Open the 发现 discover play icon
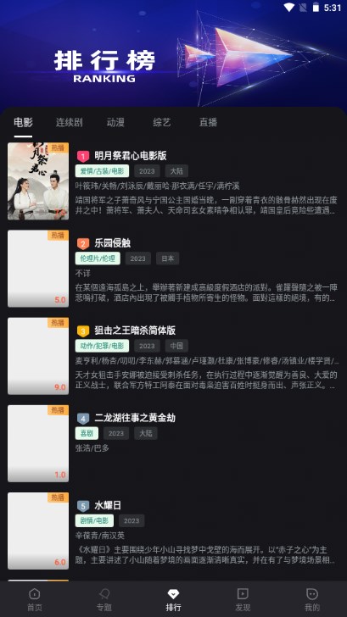347x617 pixels. click(x=243, y=594)
